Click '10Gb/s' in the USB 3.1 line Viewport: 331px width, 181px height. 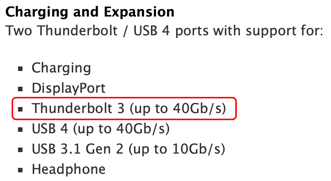coord(196,149)
